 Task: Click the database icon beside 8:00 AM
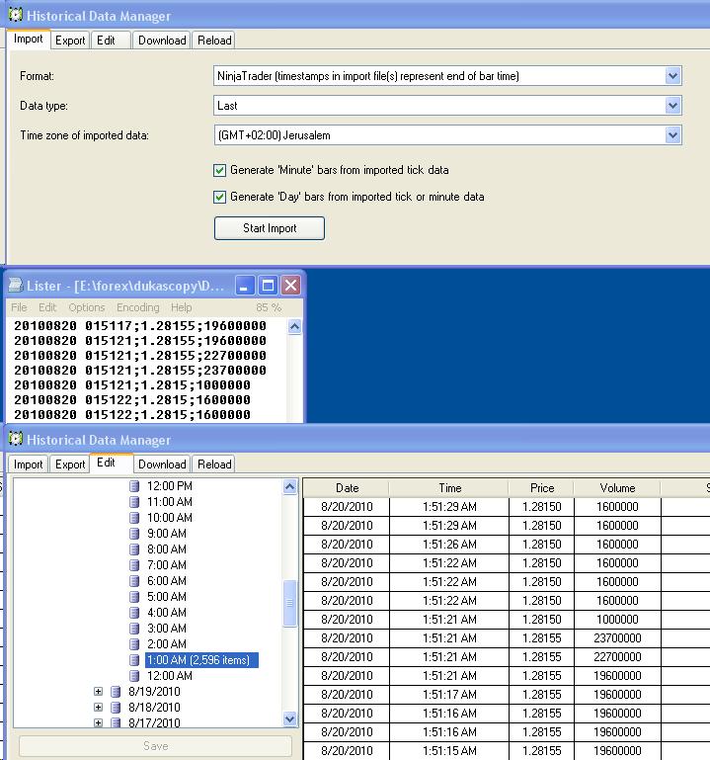134,549
